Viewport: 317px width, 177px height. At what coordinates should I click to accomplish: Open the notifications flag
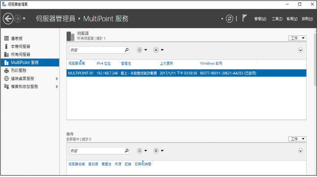click(244, 18)
